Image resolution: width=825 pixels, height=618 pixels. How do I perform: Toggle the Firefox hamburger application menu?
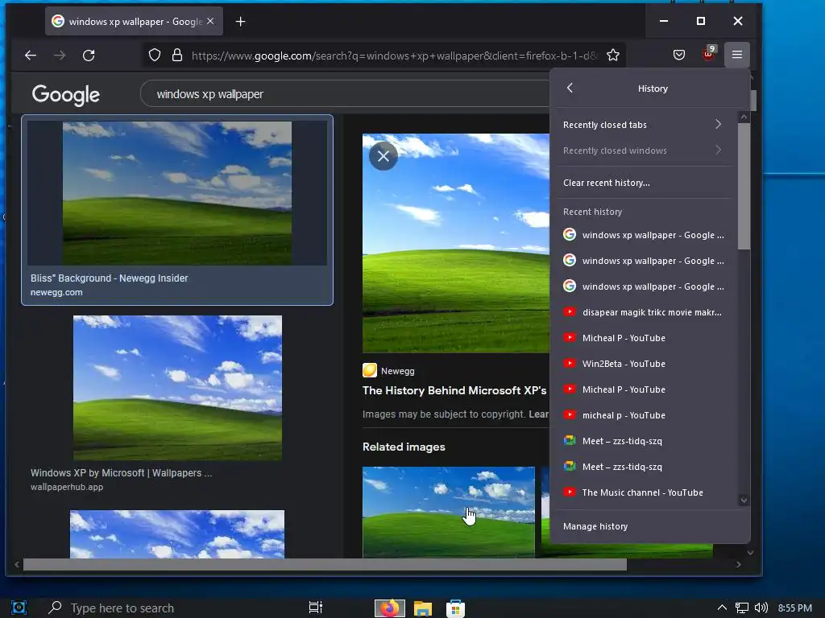(x=737, y=55)
